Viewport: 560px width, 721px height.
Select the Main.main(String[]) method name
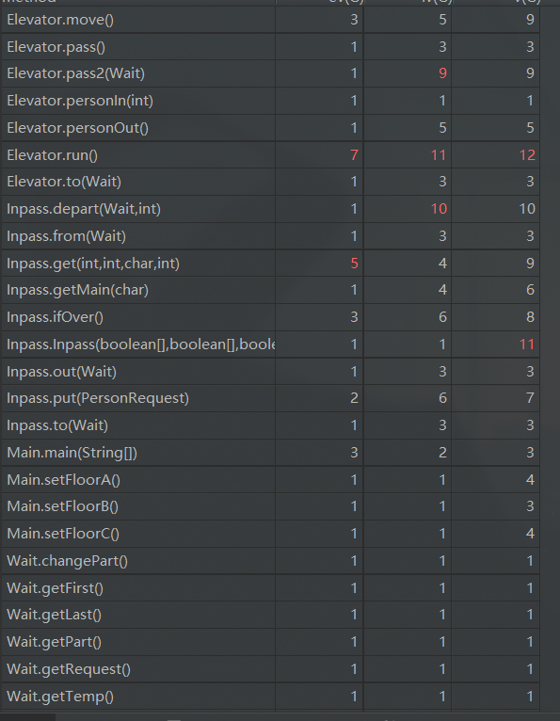click(x=72, y=453)
